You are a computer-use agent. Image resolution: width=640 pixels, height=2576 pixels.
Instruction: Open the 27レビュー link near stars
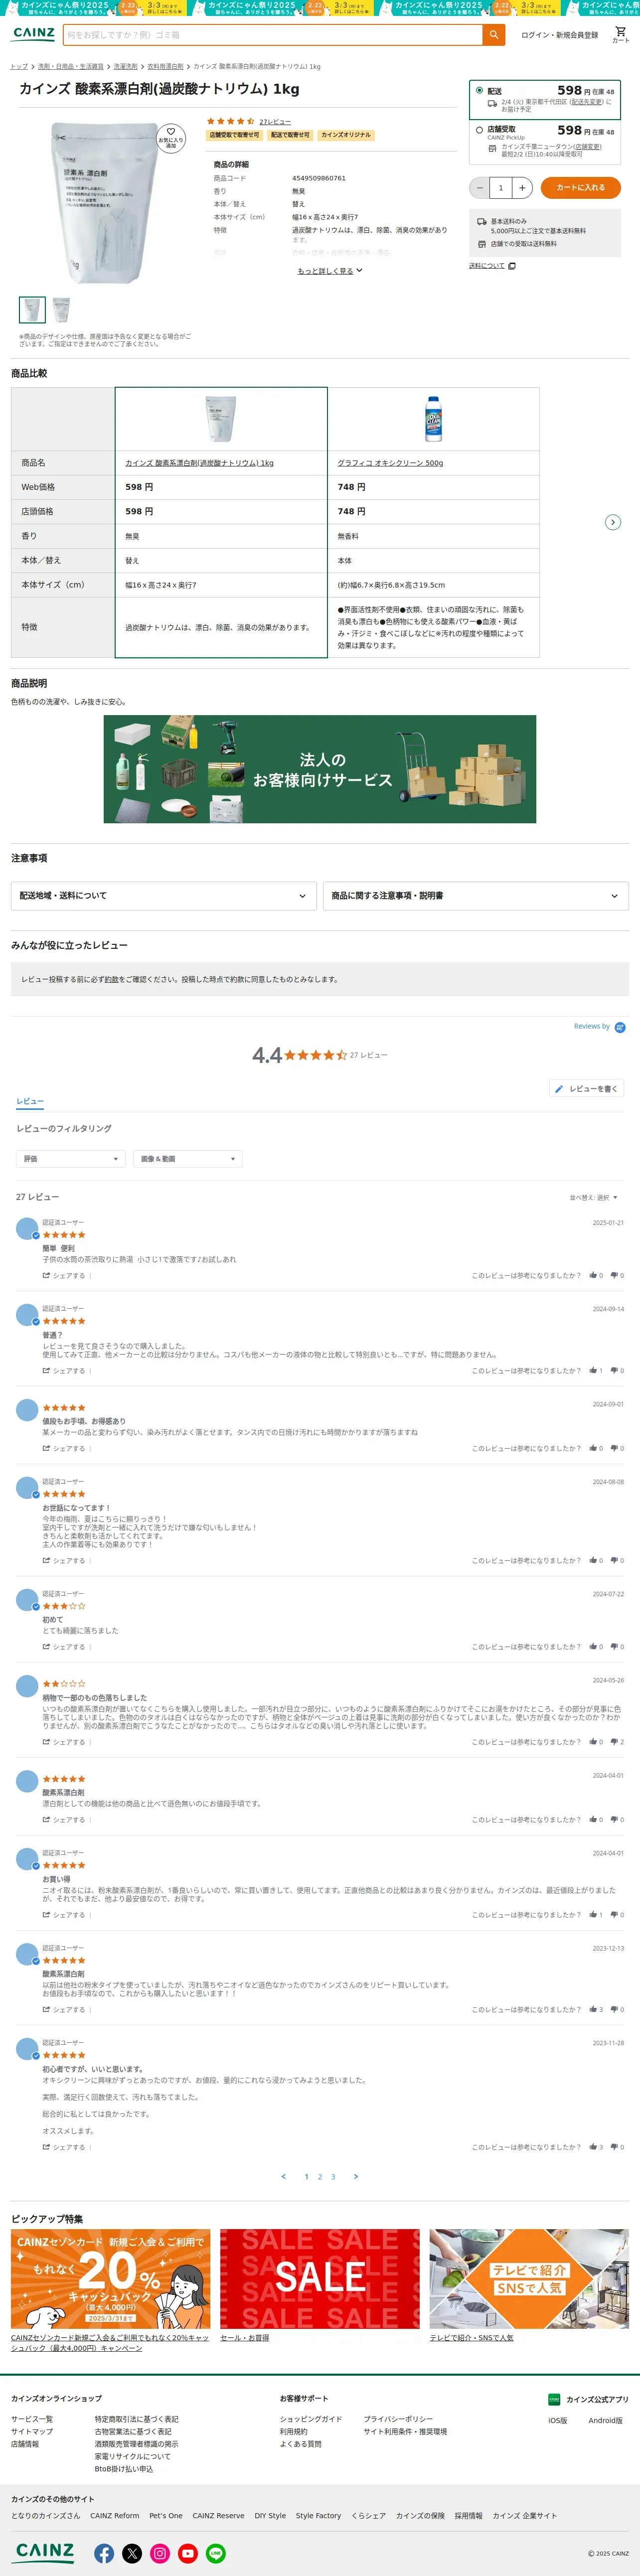[x=275, y=122]
